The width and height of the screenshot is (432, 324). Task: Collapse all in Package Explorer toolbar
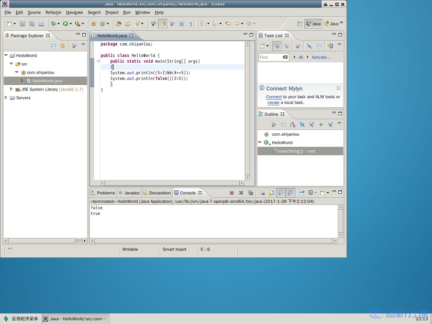click(x=53, y=46)
